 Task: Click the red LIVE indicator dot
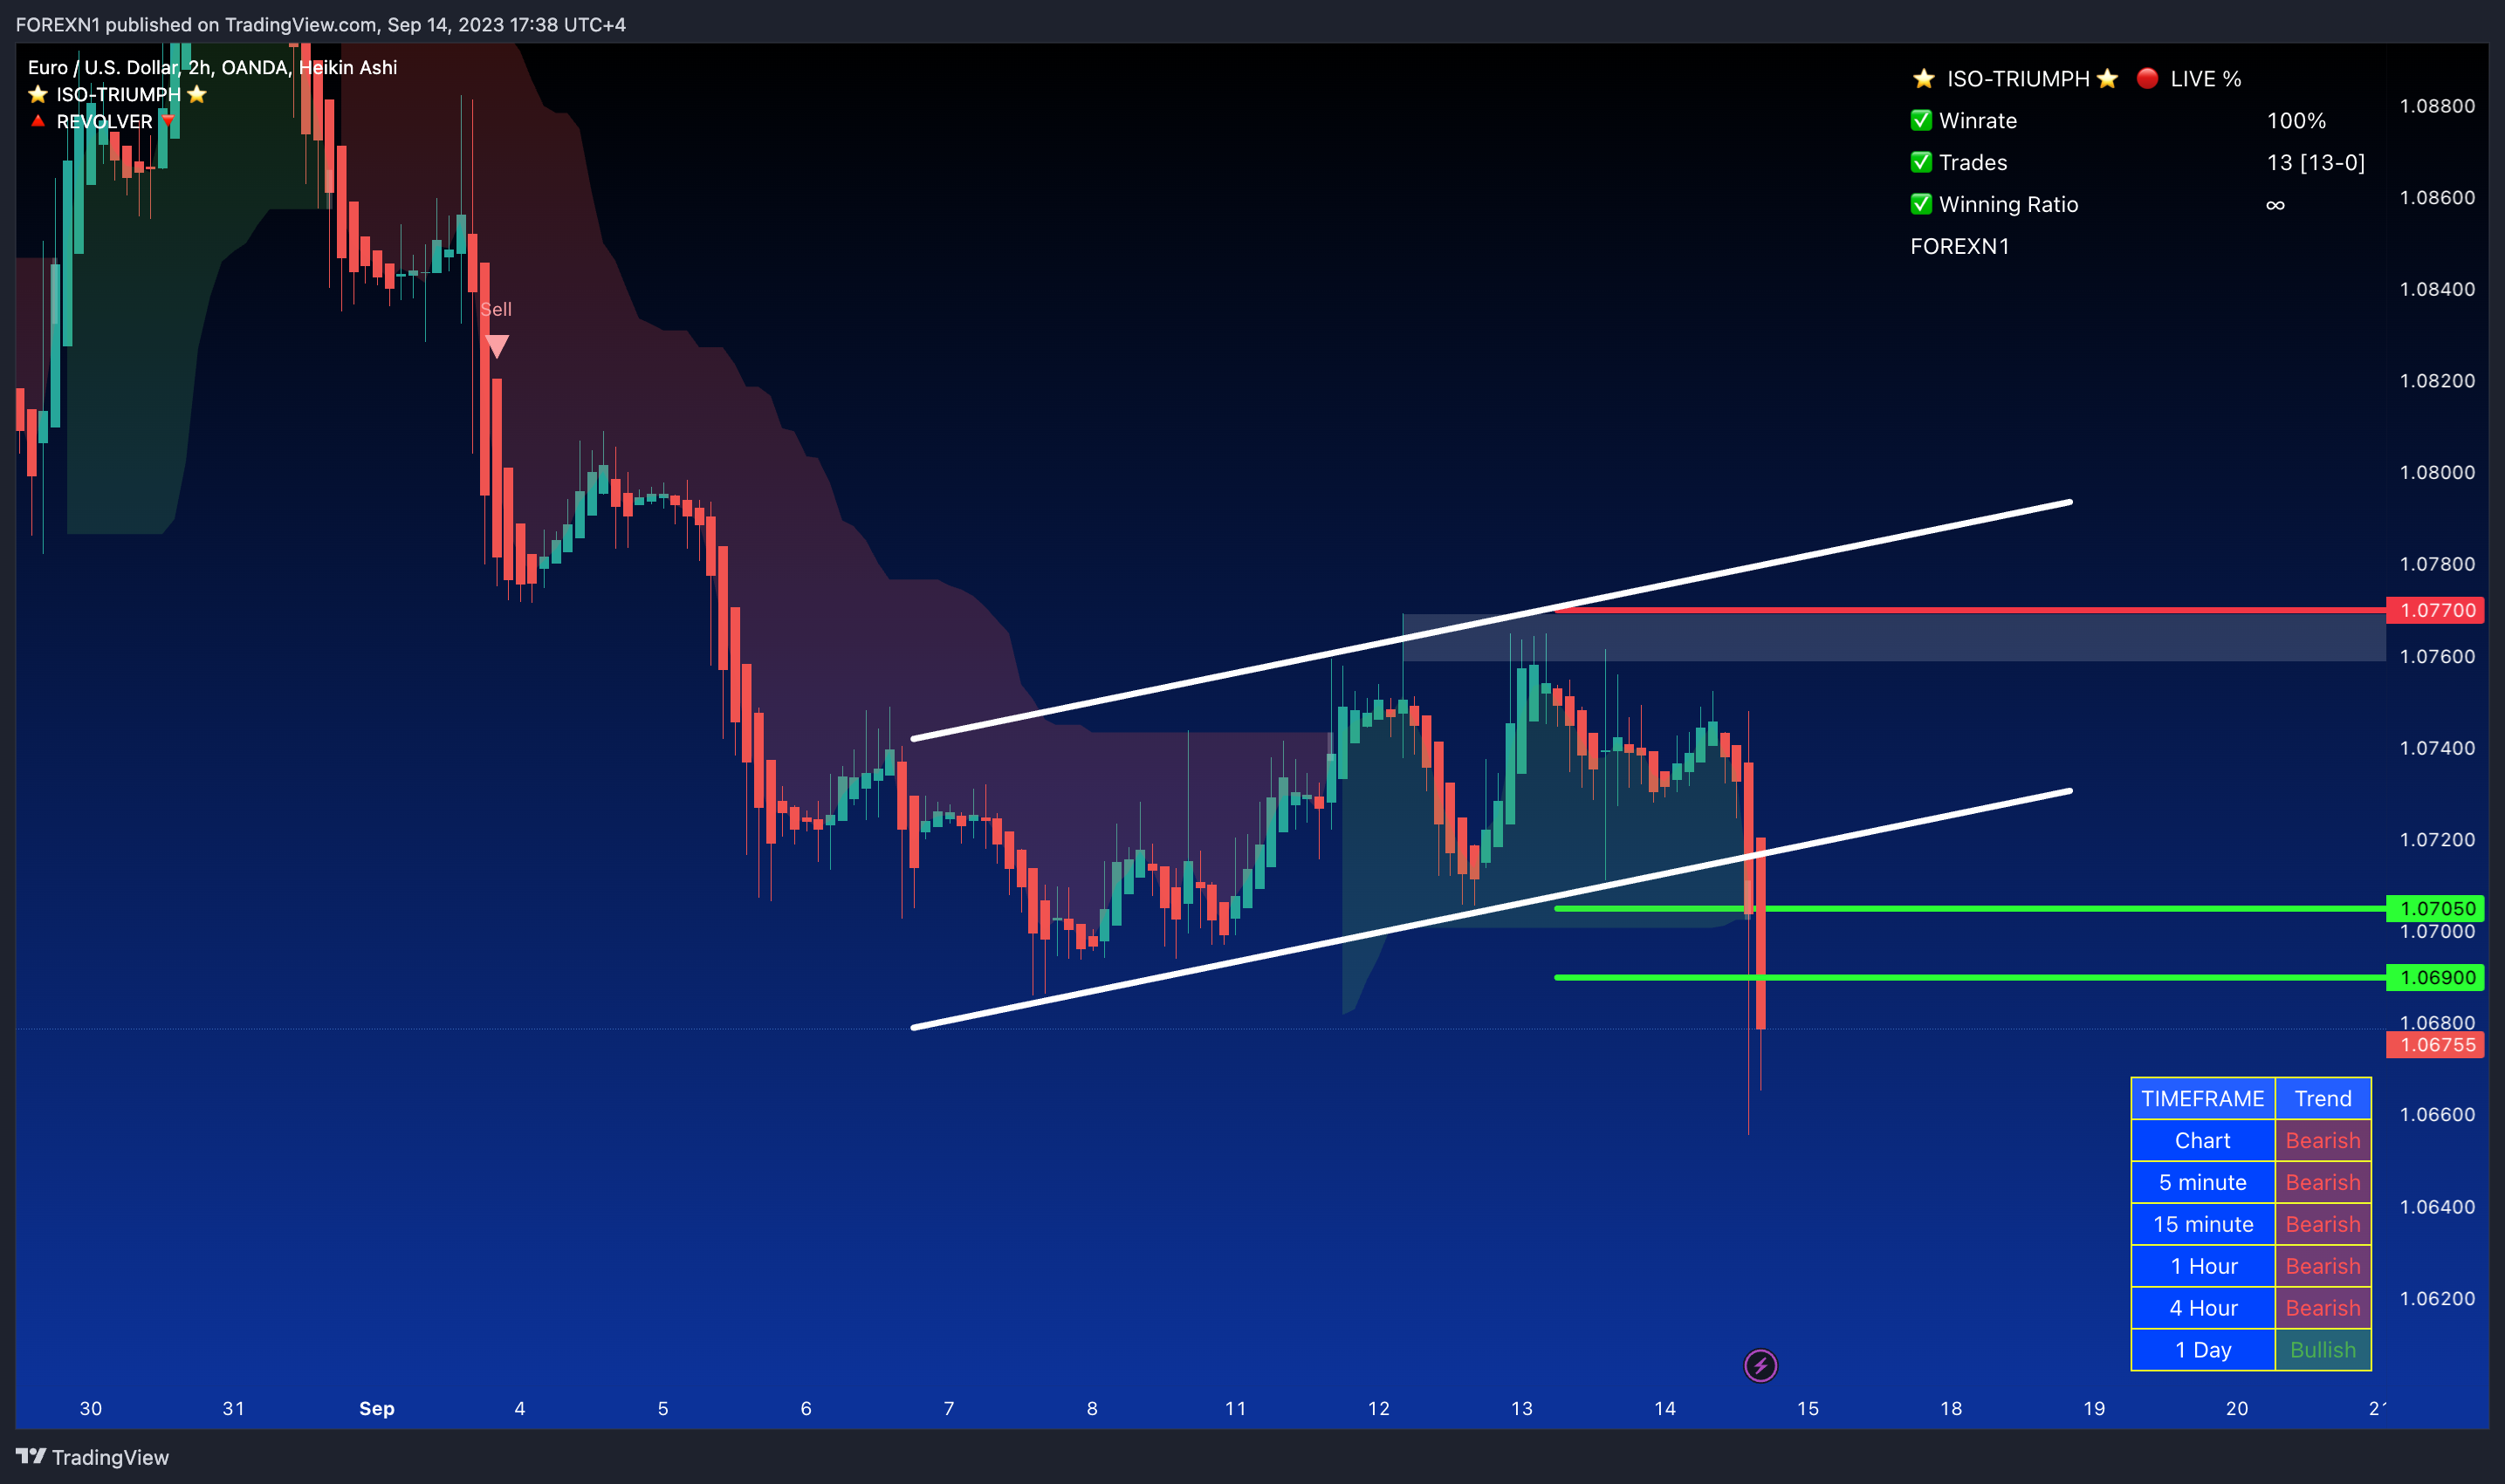2147,78
